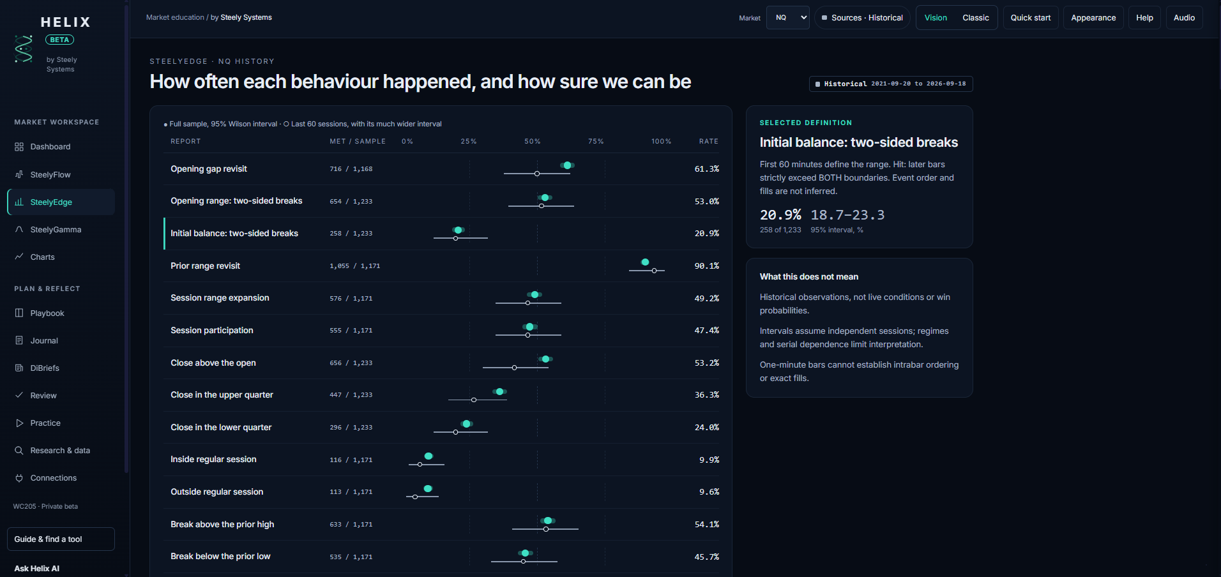Open Research & data section
Viewport: 1221px width, 577px height.
coord(61,450)
